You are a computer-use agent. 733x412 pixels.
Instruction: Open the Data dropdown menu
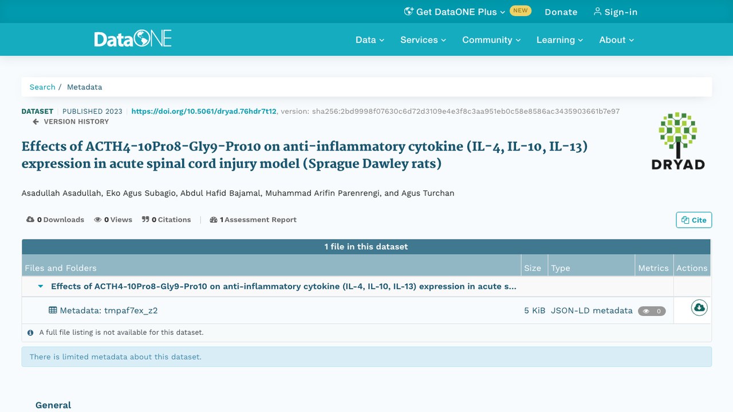369,39
